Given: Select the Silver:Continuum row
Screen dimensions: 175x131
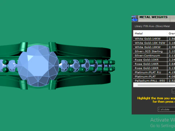Looking at the screenshot, I should [x=154, y=56].
